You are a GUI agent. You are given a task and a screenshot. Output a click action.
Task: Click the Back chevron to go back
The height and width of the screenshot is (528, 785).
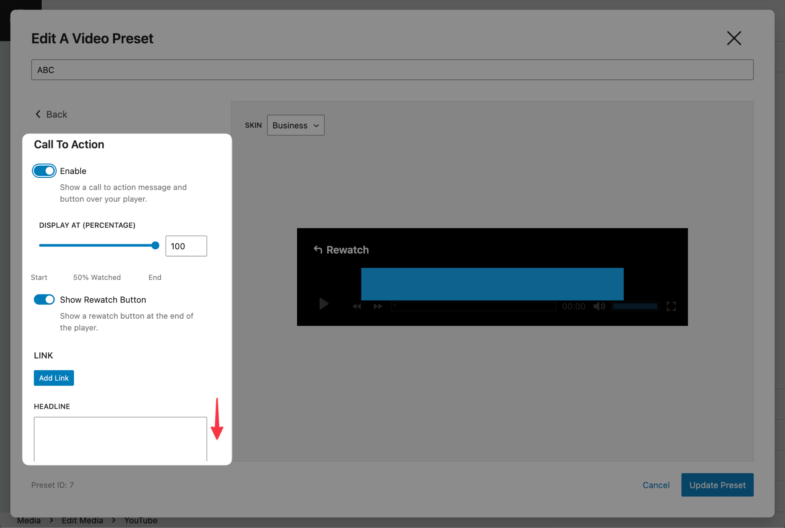(38, 114)
